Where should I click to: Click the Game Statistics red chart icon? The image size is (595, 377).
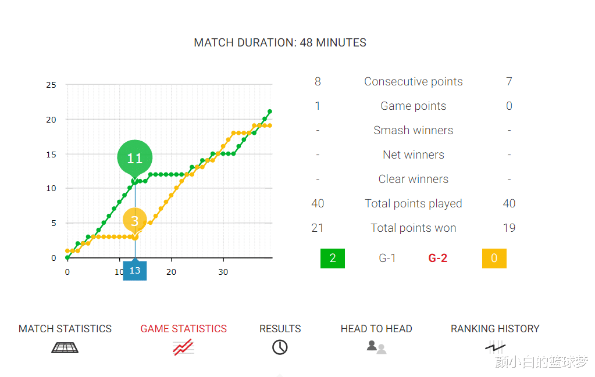tap(183, 347)
